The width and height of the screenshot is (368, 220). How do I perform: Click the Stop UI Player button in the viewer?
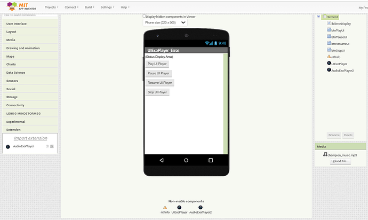(157, 92)
